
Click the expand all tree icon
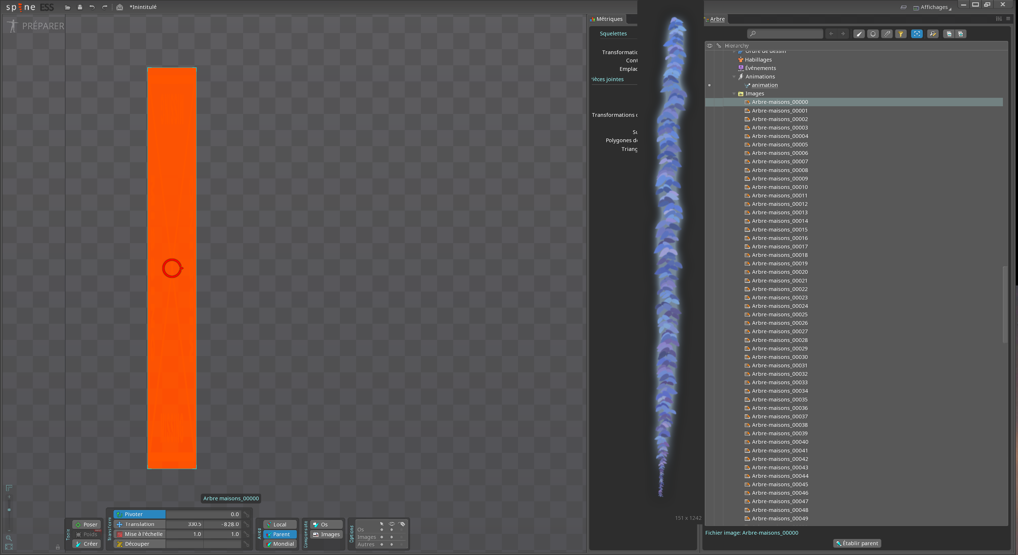(961, 34)
